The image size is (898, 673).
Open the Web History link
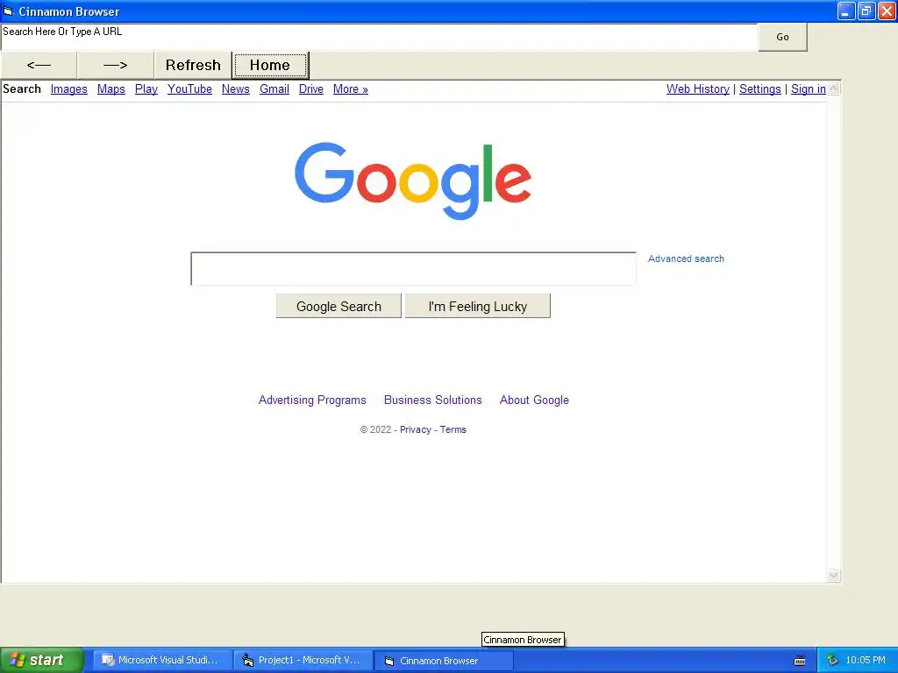tap(697, 89)
